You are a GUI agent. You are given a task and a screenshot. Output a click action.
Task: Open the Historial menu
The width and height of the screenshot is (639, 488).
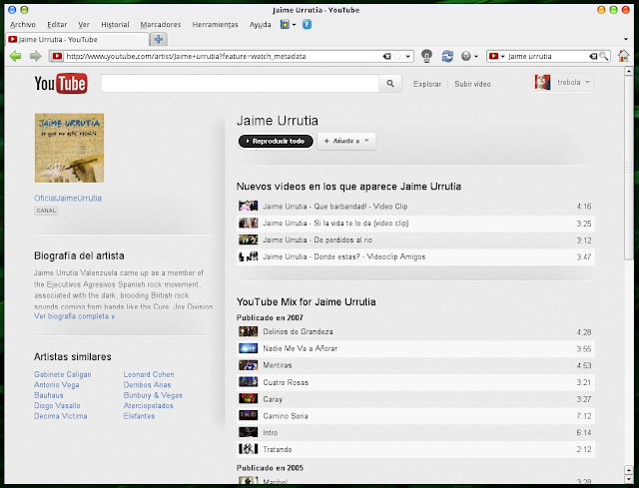[x=116, y=25]
